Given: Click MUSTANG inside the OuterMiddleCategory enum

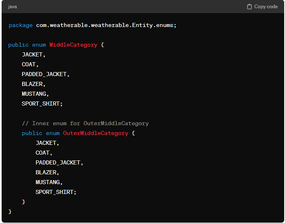Looking at the screenshot, I should click(x=48, y=182).
